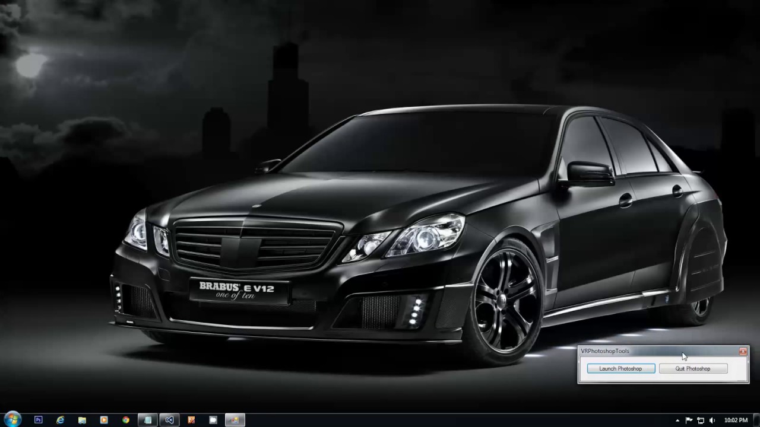Screen dimensions: 760x427
Task: Launch Internet Explorer from the taskbar
Action: [61, 420]
